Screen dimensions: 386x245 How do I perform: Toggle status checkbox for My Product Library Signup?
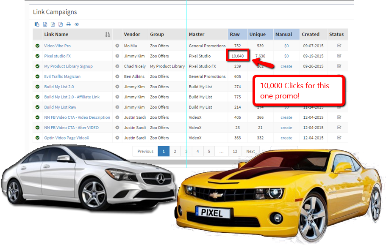coord(339,66)
